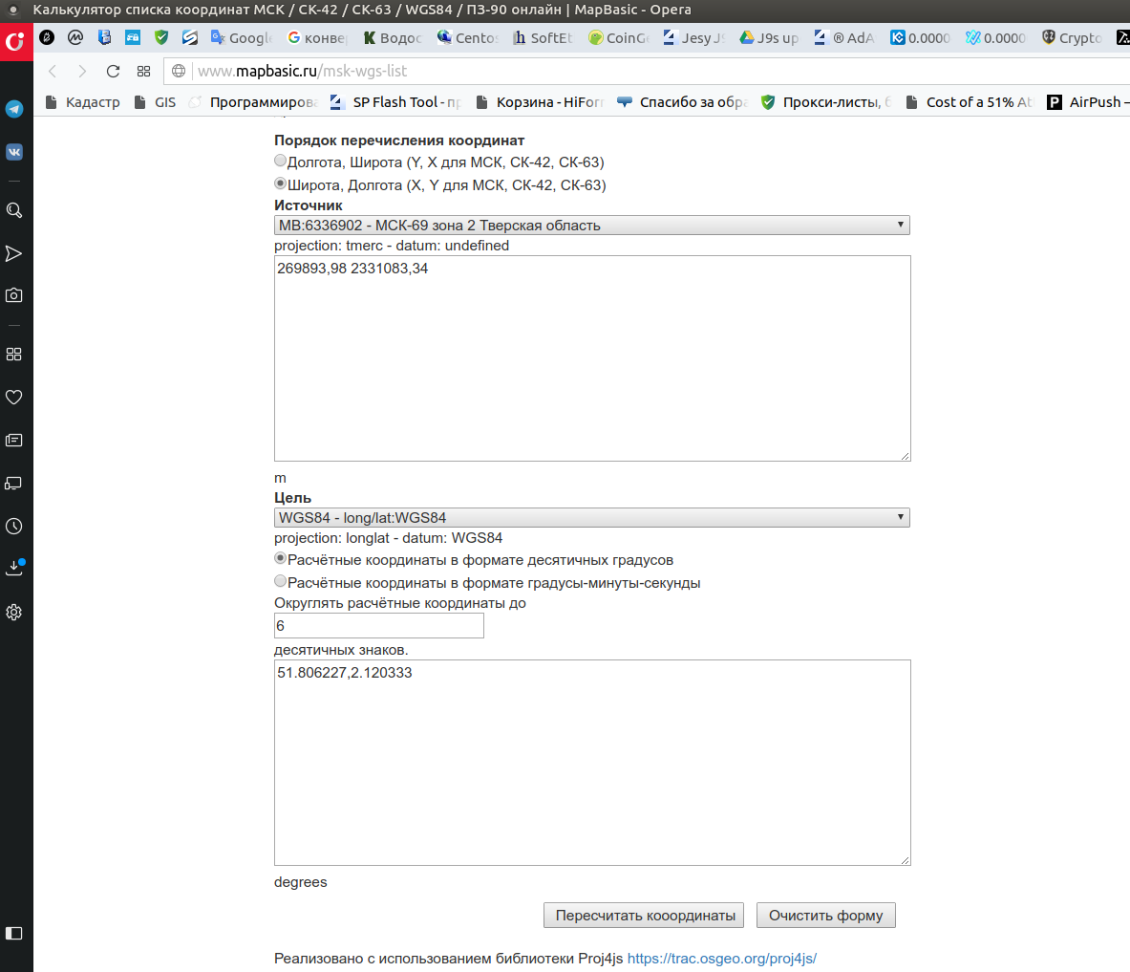This screenshot has height=972, width=1130.
Task: Open the SP Flash Tool bookmark
Action: pyautogui.click(x=394, y=102)
